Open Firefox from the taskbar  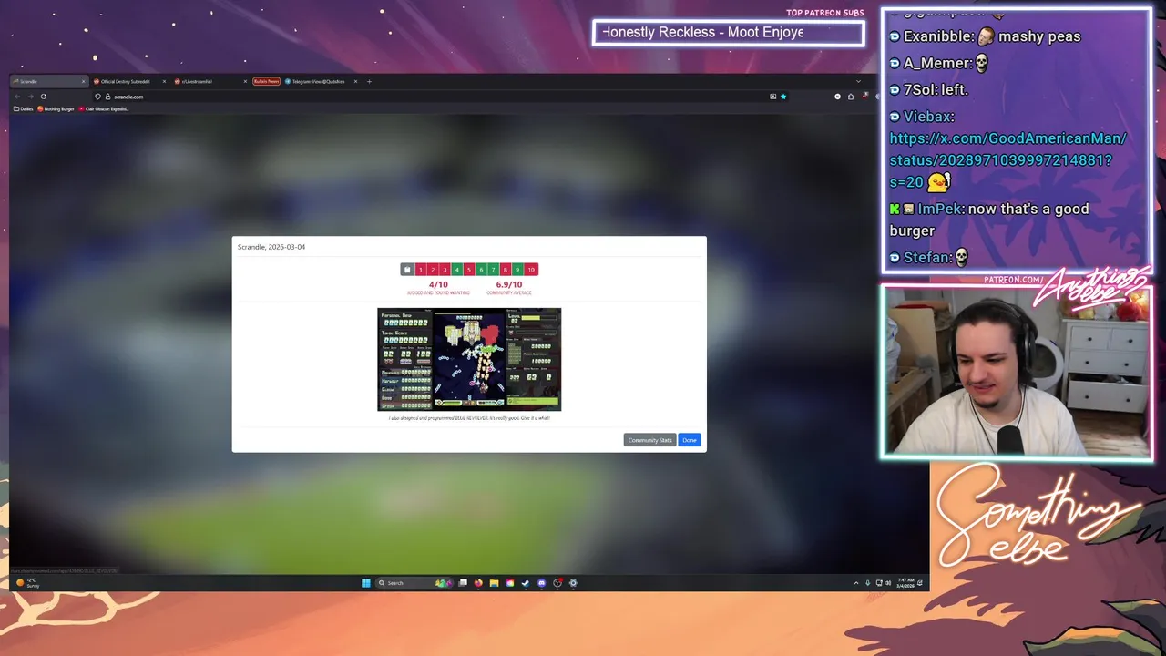[478, 583]
